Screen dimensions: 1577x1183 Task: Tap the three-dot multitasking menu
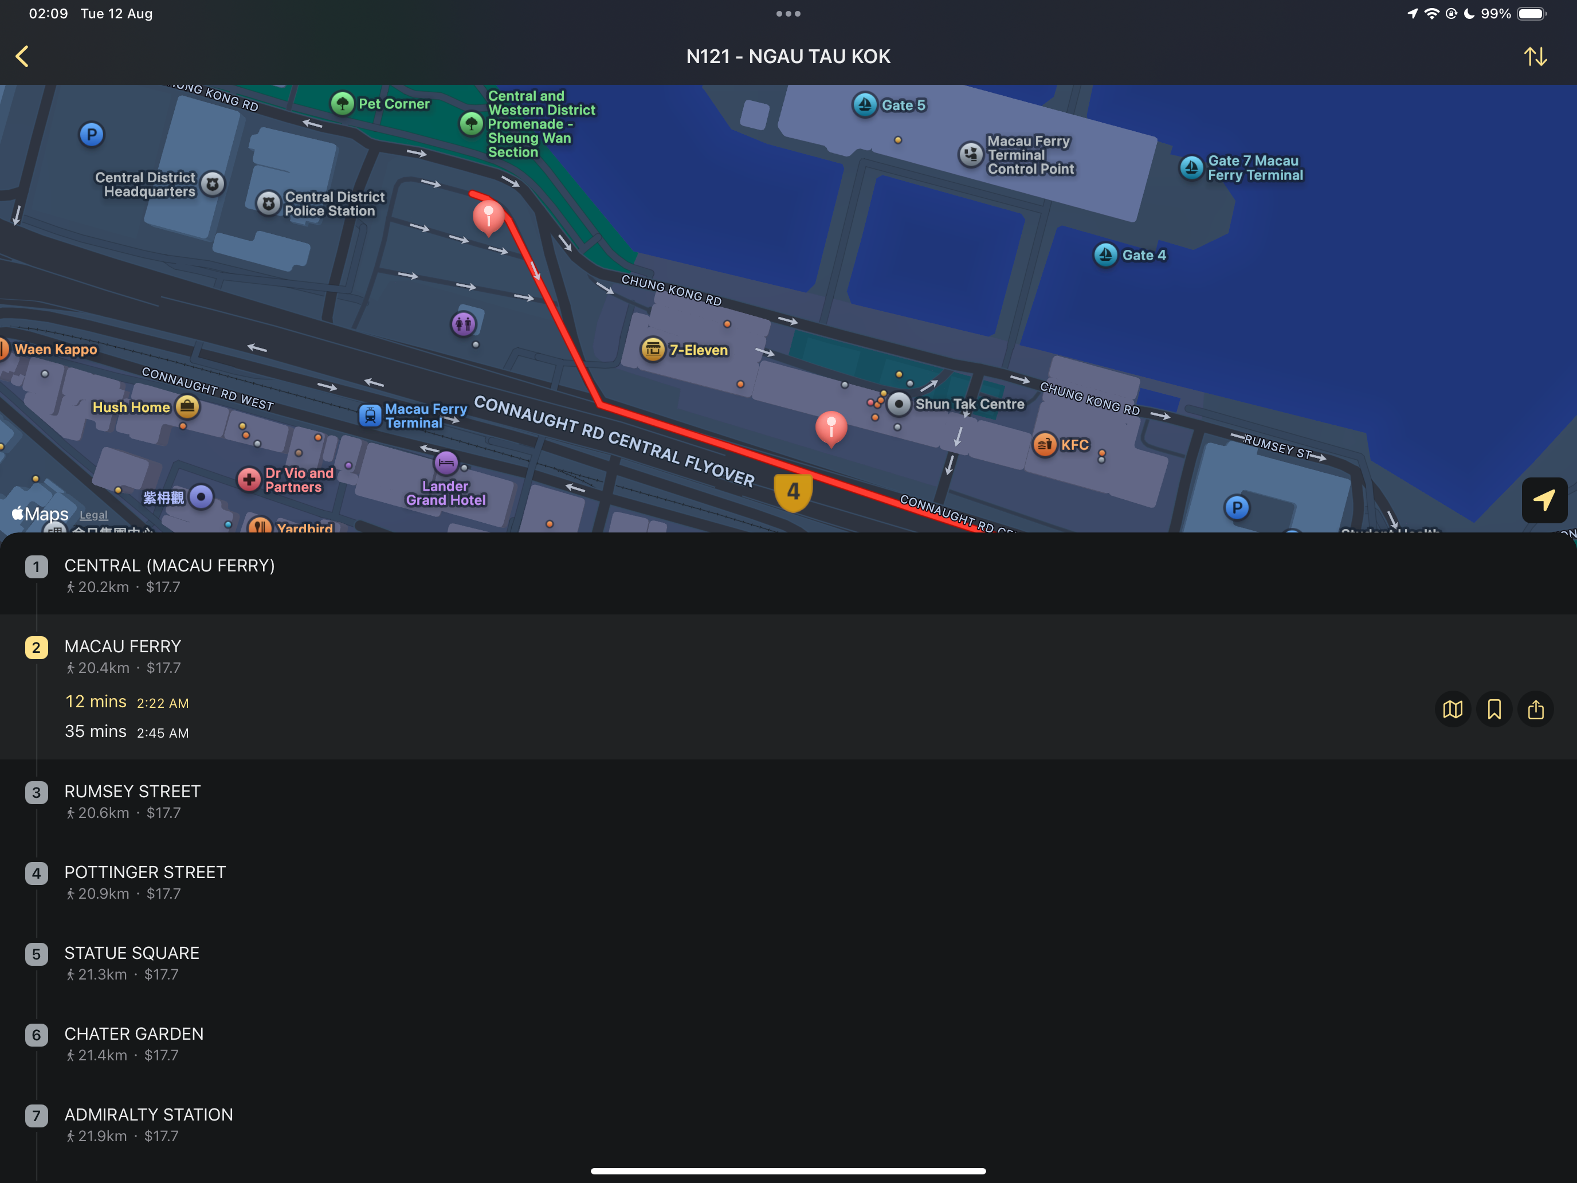[789, 14]
